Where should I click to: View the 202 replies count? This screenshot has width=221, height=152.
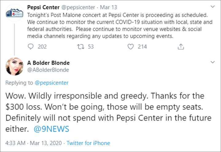point(42,46)
